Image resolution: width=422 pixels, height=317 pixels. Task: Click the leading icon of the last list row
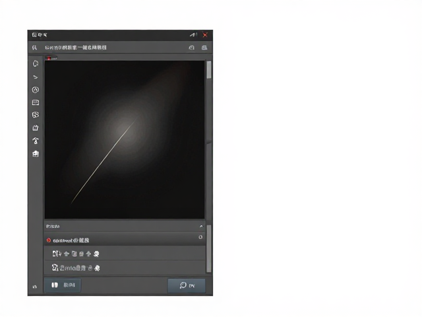[55, 267]
